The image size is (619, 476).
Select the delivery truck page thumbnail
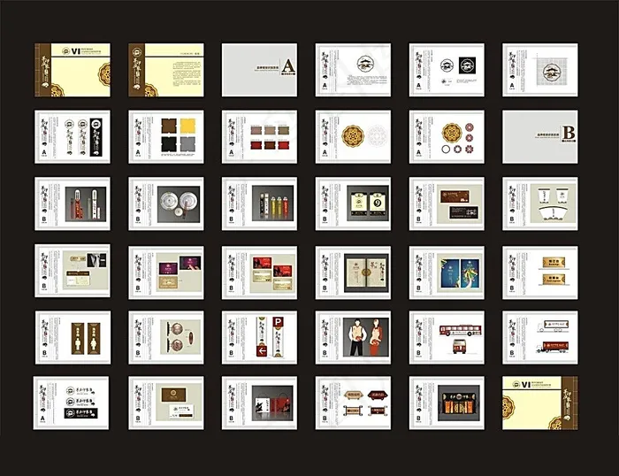(540, 337)
